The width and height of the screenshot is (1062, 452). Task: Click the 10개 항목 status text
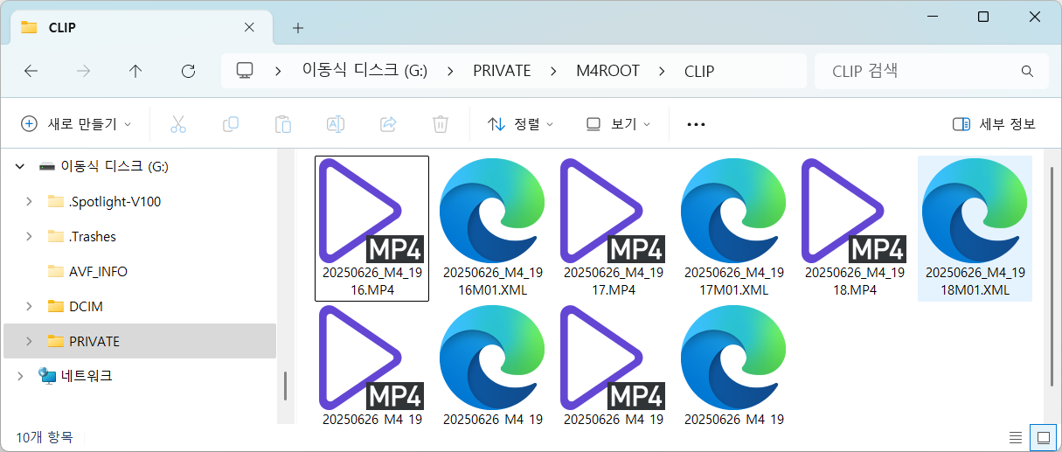point(45,436)
